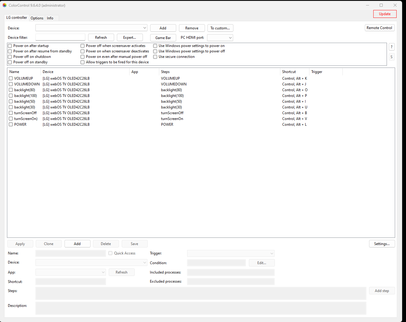The width and height of the screenshot is (406, 322).
Task: Click the Device column header
Action: click(x=85, y=72)
